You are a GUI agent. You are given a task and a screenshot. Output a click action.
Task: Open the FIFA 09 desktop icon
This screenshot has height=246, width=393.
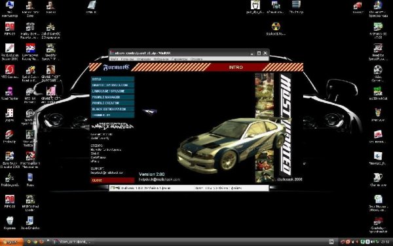10,27
